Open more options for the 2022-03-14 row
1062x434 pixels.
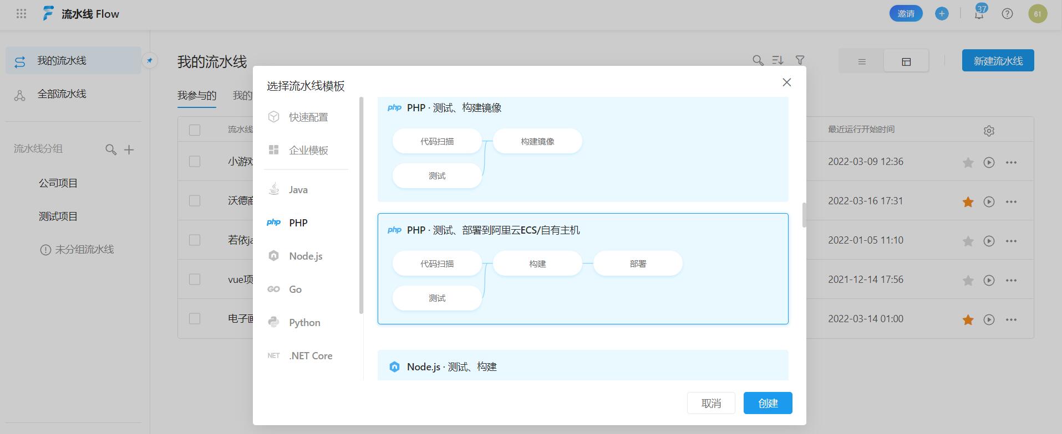point(1011,319)
